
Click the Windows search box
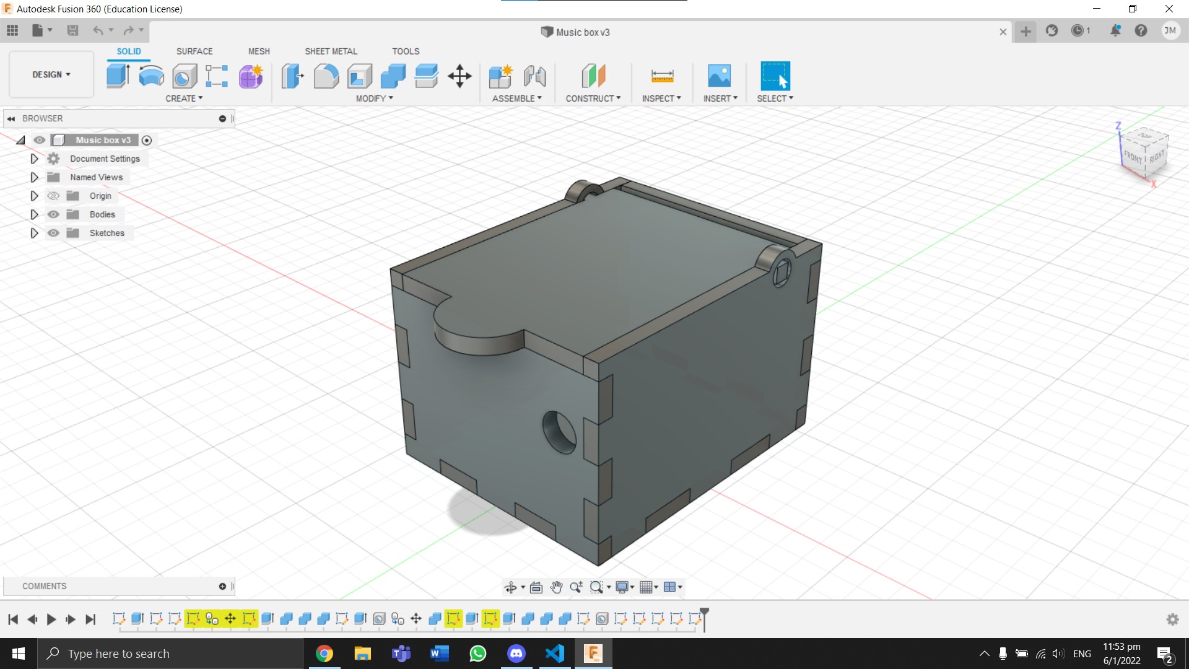coord(170,654)
